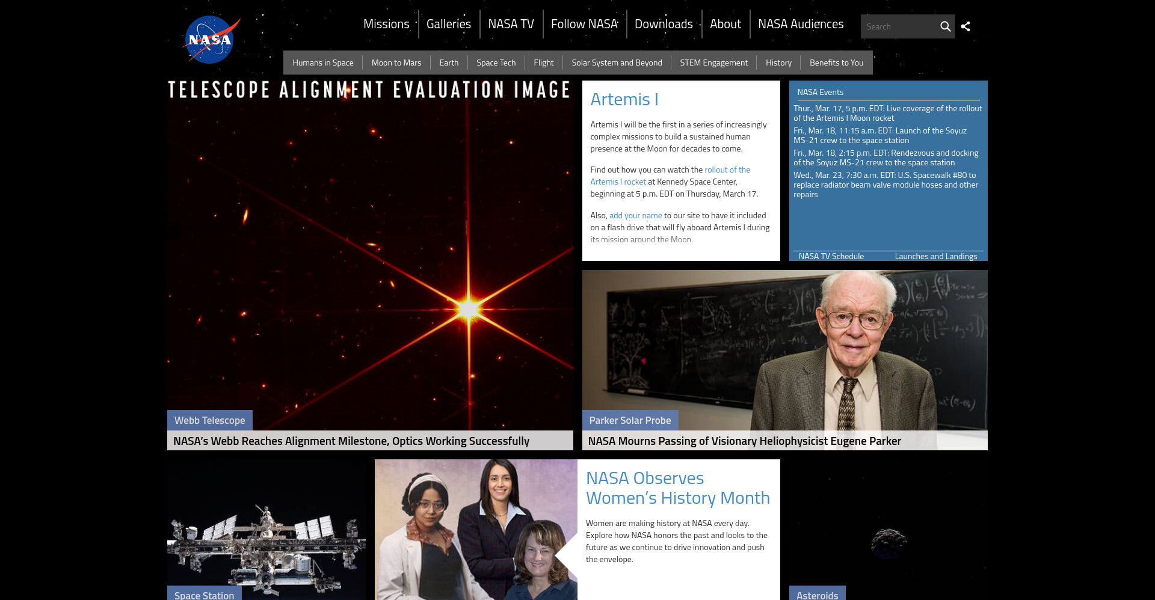
Task: Click the Asteroids tag
Action: [x=817, y=594]
